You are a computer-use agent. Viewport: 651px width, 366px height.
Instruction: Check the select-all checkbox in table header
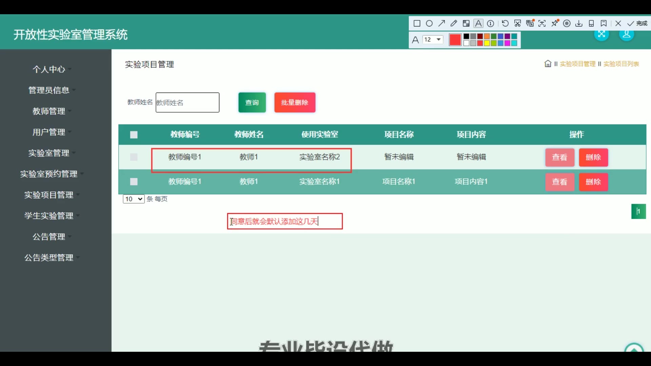[x=134, y=135]
